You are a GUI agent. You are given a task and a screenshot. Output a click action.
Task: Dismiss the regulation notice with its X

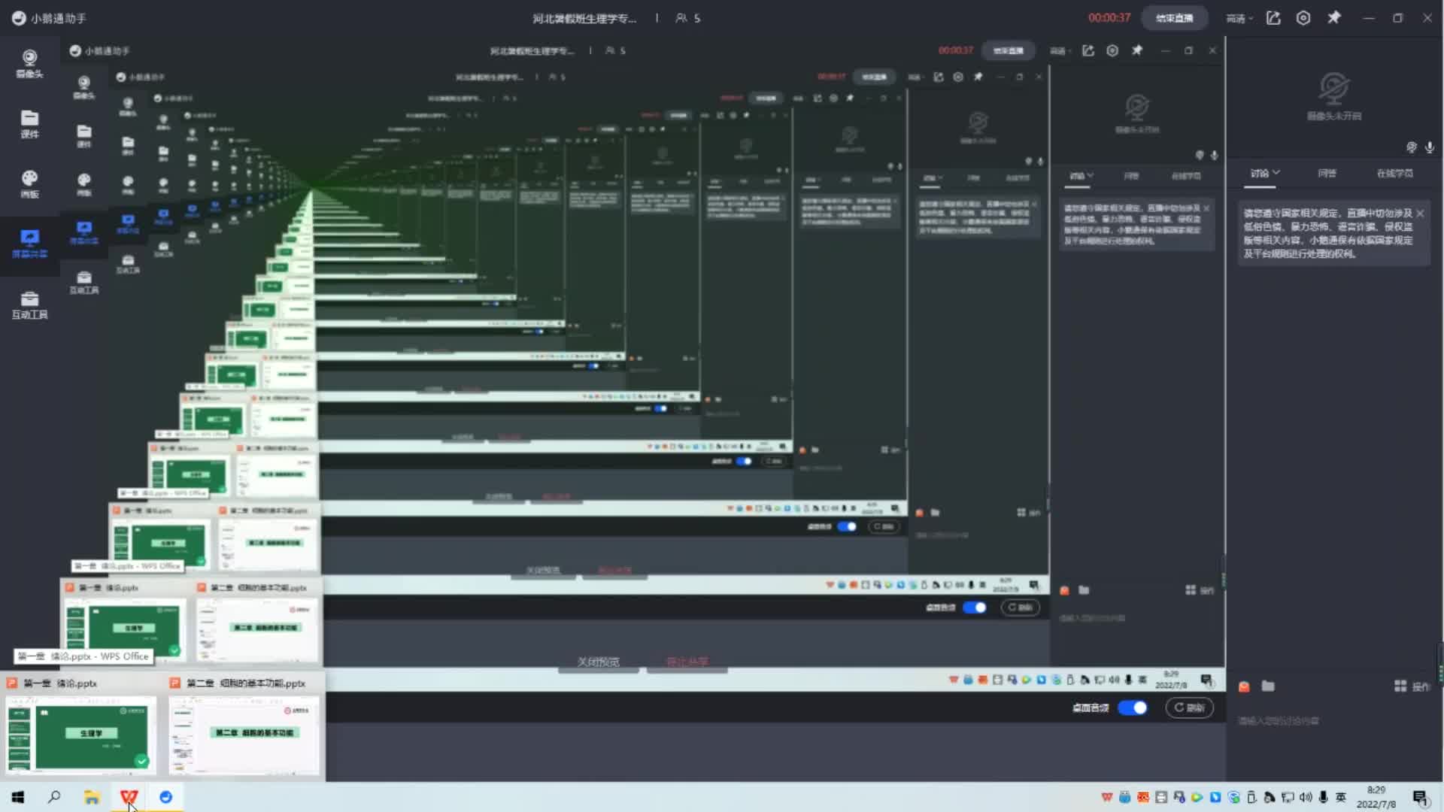click(x=1420, y=214)
